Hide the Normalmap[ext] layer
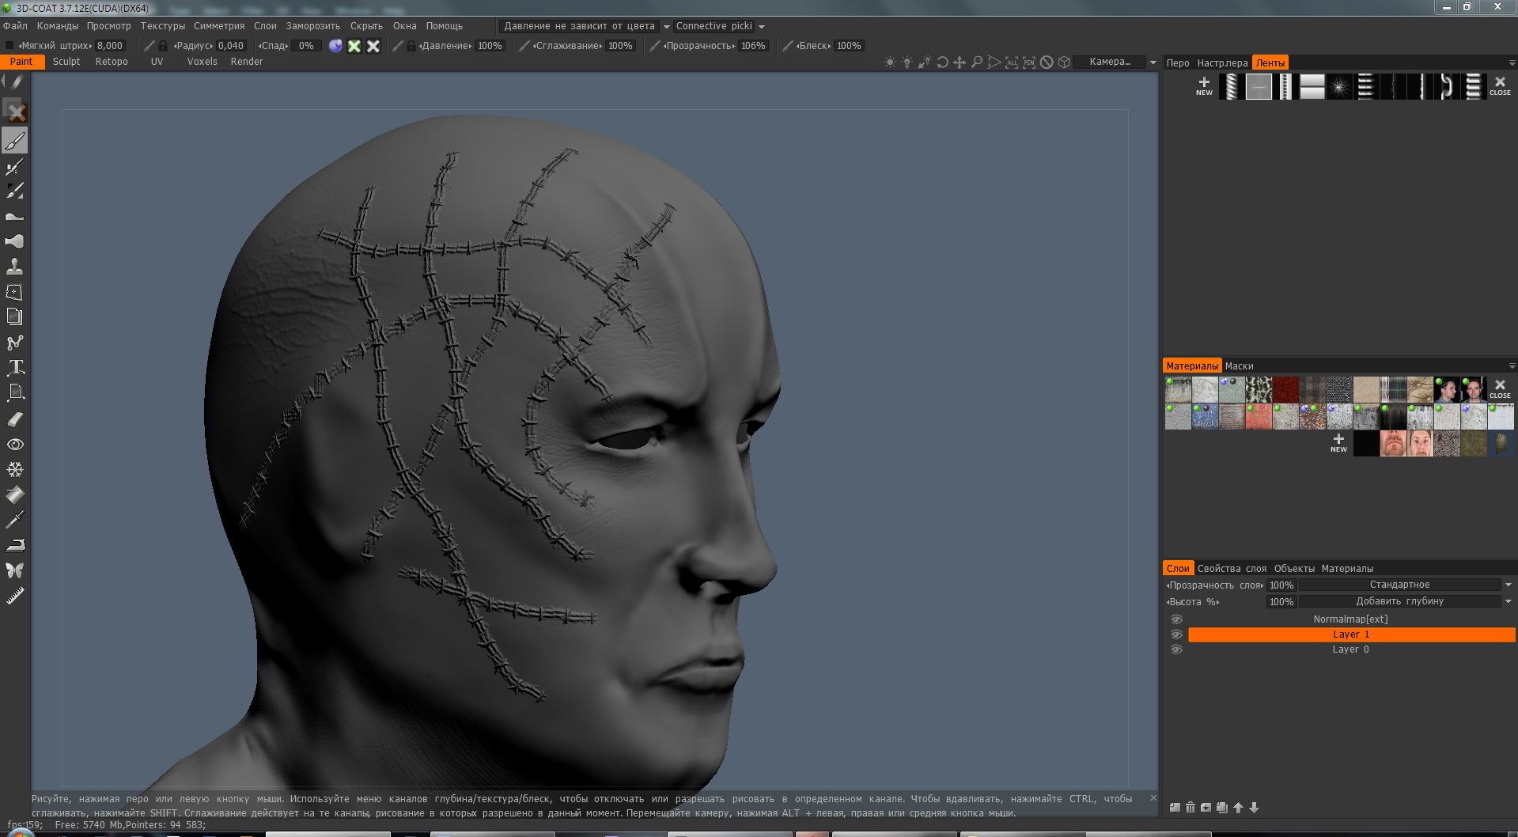Image resolution: width=1518 pixels, height=837 pixels. click(1176, 619)
